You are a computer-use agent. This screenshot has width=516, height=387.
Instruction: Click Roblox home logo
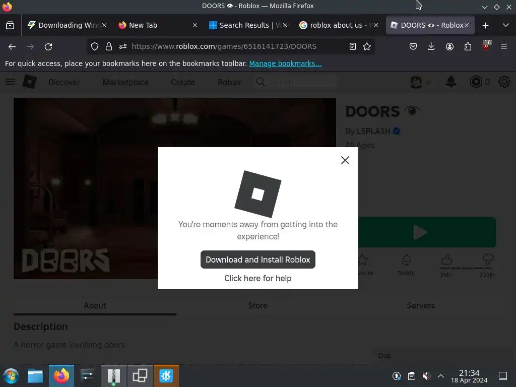point(30,82)
